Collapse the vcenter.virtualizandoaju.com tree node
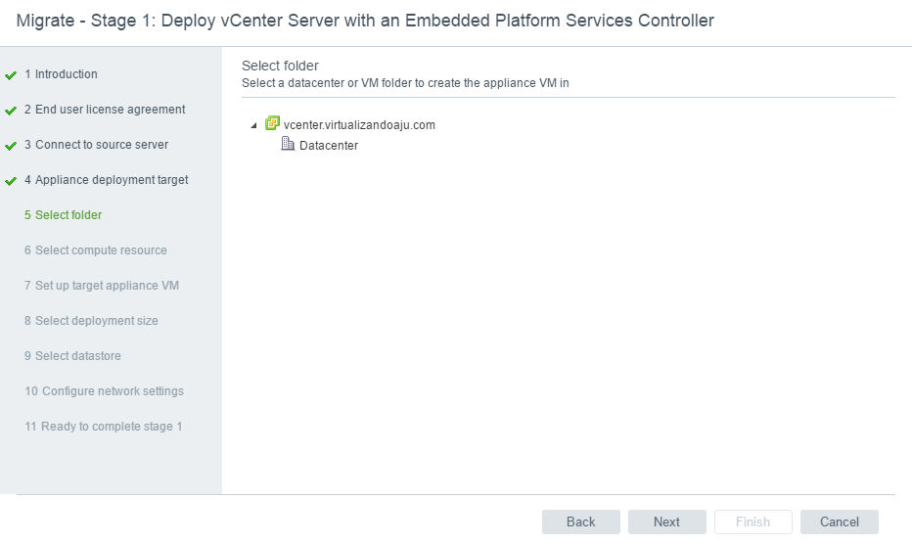This screenshot has width=912, height=544. [x=254, y=125]
